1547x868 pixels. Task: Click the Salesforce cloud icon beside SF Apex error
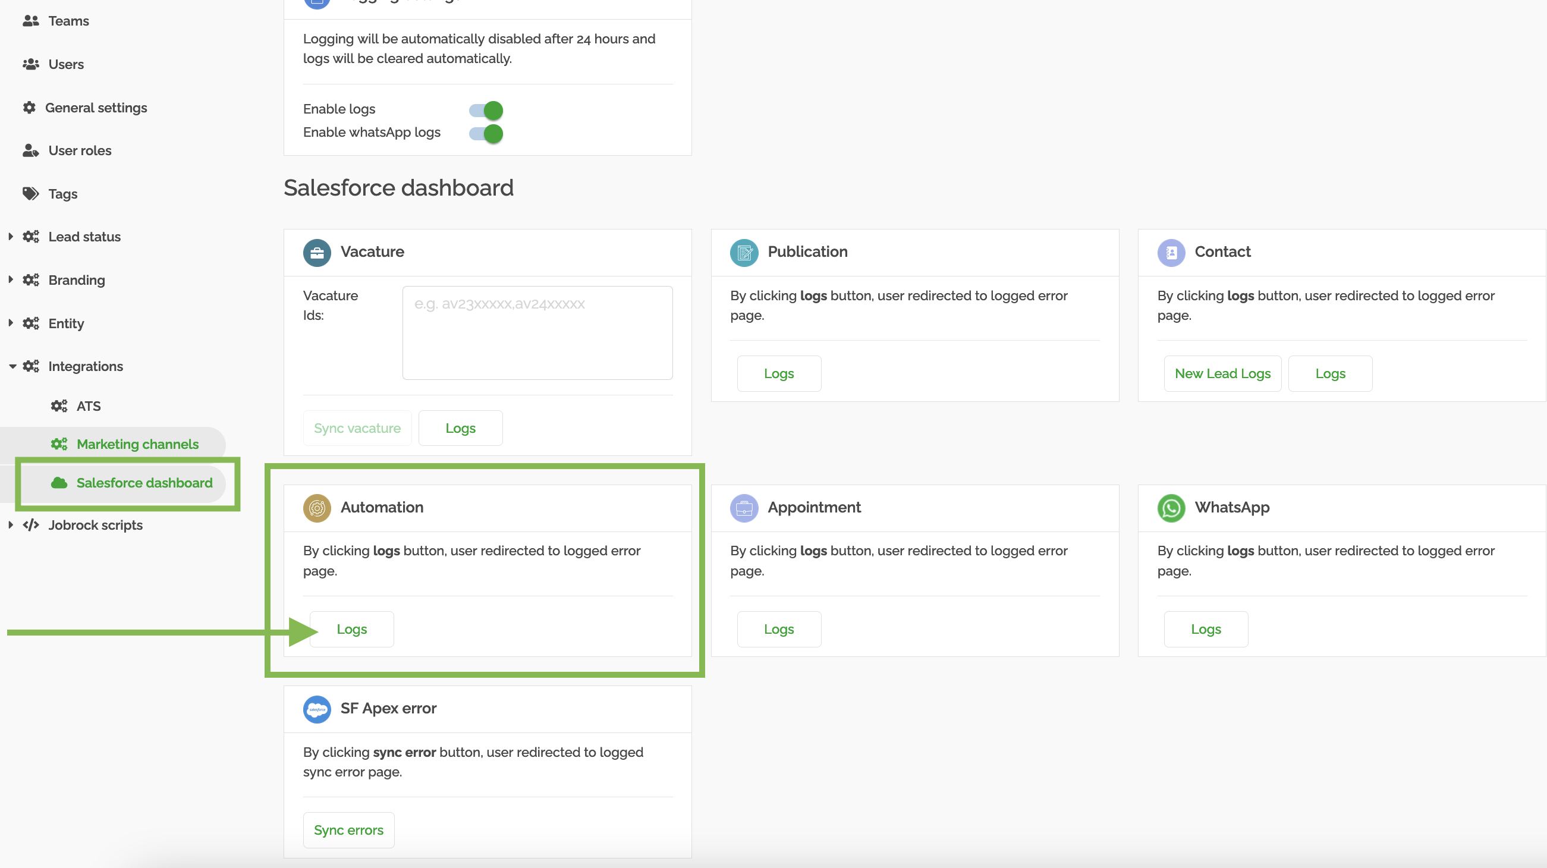[317, 709]
